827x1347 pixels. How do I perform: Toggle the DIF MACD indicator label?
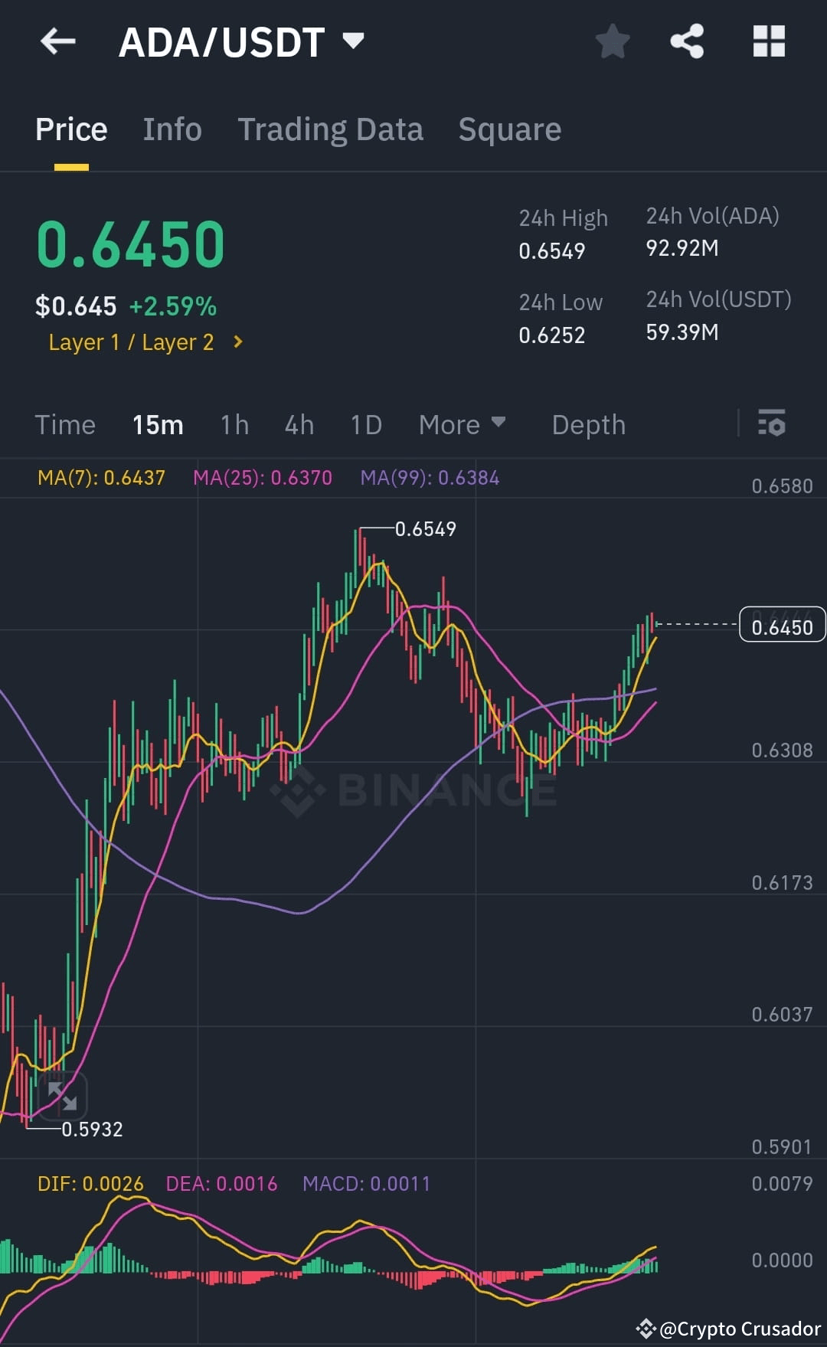click(x=91, y=1183)
